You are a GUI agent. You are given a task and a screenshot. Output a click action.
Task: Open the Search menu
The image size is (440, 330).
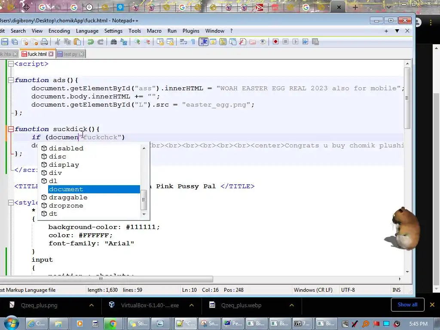pyautogui.click(x=18, y=31)
